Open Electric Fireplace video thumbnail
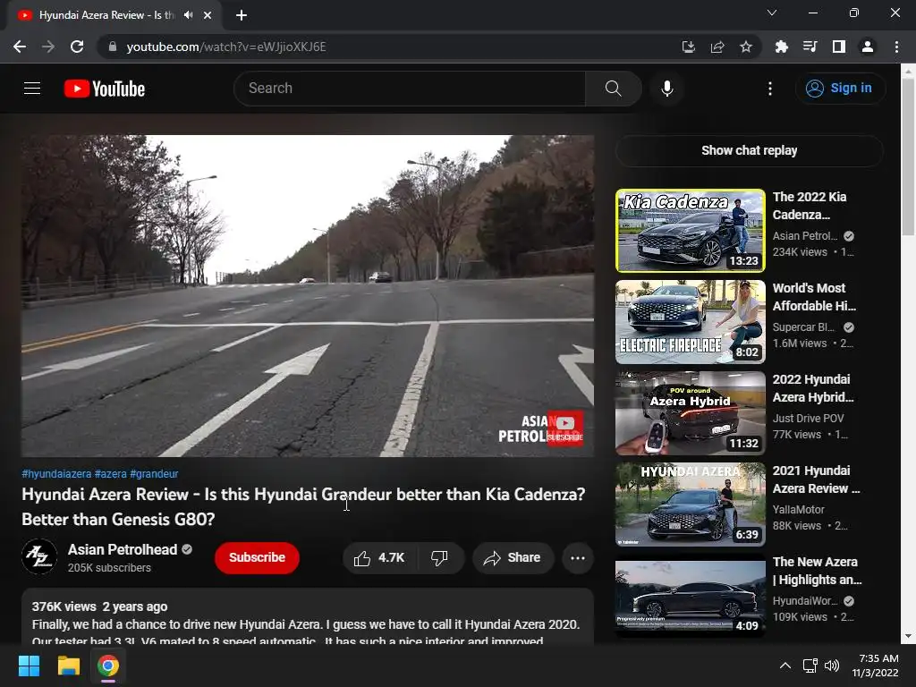 (x=691, y=322)
